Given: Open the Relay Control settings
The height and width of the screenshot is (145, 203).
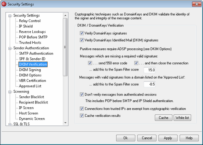Looking at the screenshot, I should [x=30, y=21].
